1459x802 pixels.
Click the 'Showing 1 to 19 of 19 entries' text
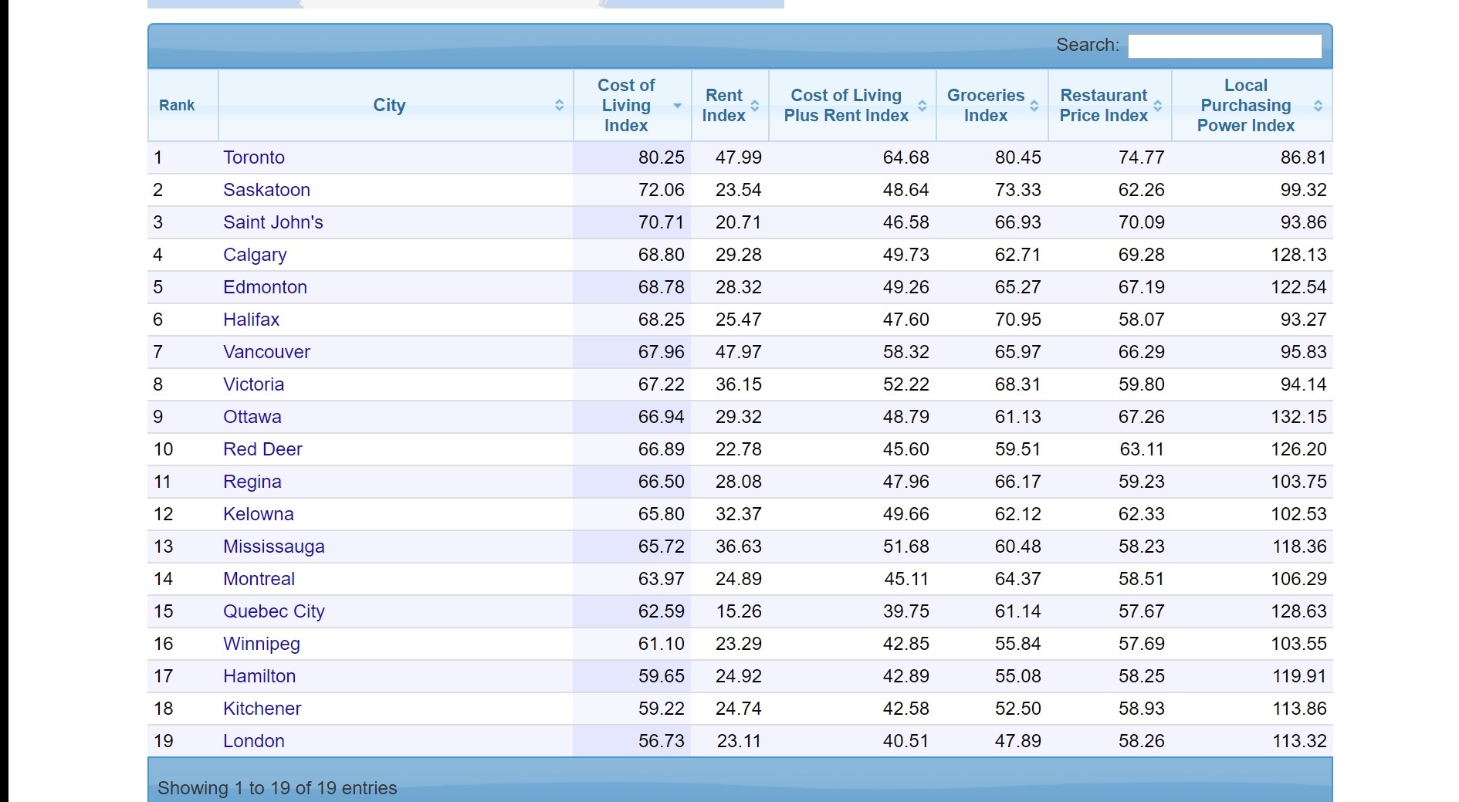click(x=277, y=788)
